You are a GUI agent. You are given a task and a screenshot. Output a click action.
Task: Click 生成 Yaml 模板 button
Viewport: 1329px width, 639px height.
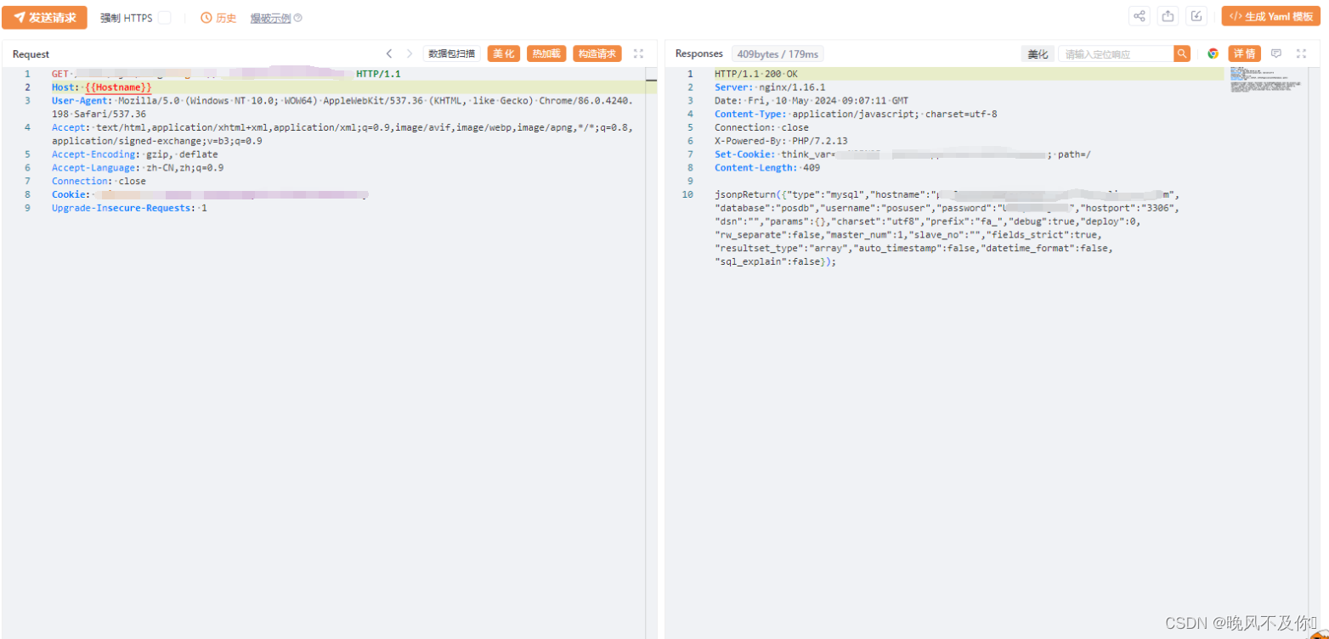tap(1271, 16)
